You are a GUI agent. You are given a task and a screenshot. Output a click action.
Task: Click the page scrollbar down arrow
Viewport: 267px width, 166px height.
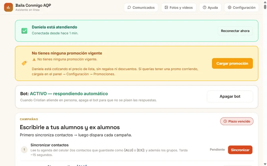[x=265, y=164]
